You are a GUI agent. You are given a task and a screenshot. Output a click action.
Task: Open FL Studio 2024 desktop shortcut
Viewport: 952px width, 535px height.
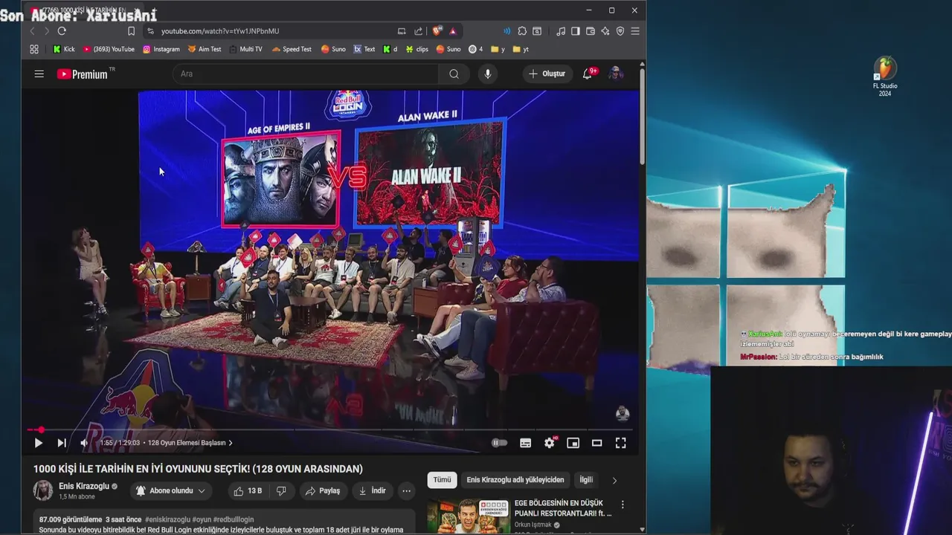click(885, 77)
